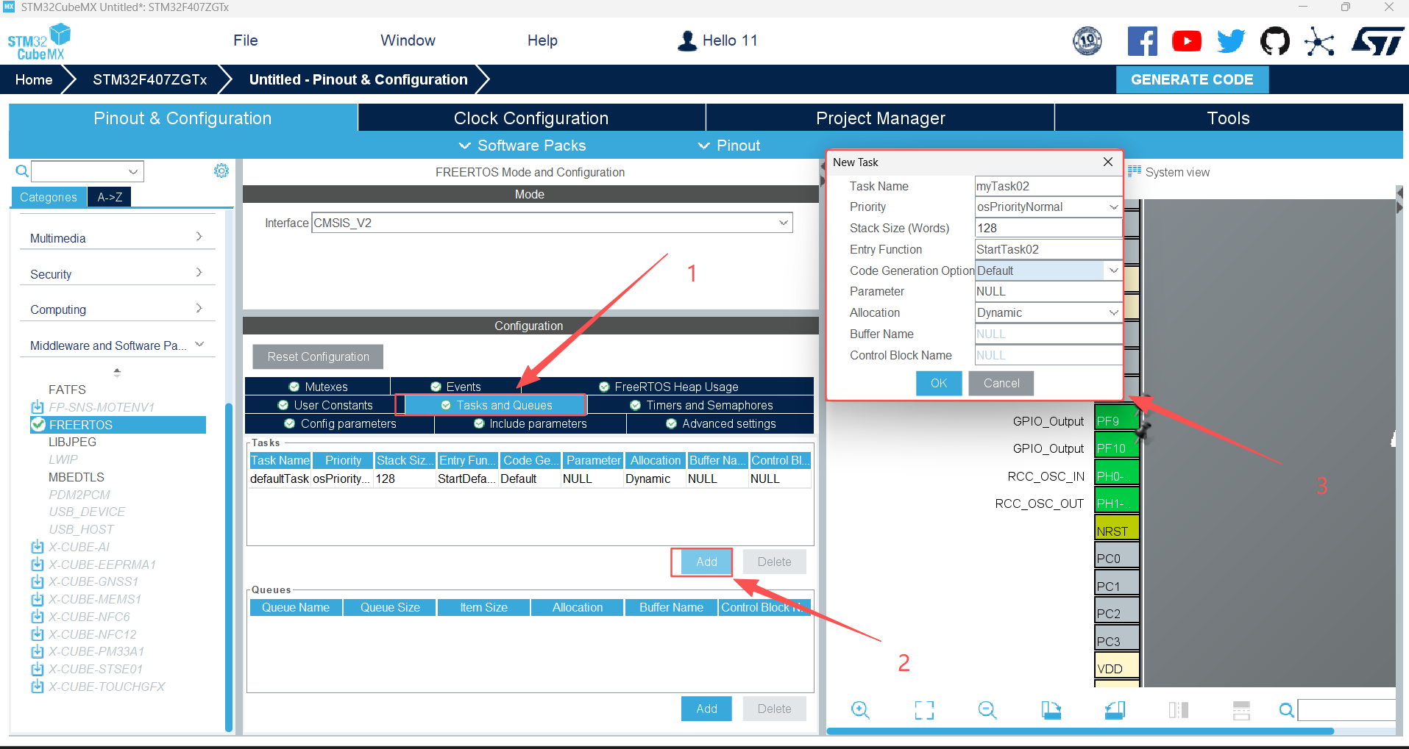Click Cancel in the New Task dialog
The height and width of the screenshot is (749, 1409).
click(x=1001, y=383)
